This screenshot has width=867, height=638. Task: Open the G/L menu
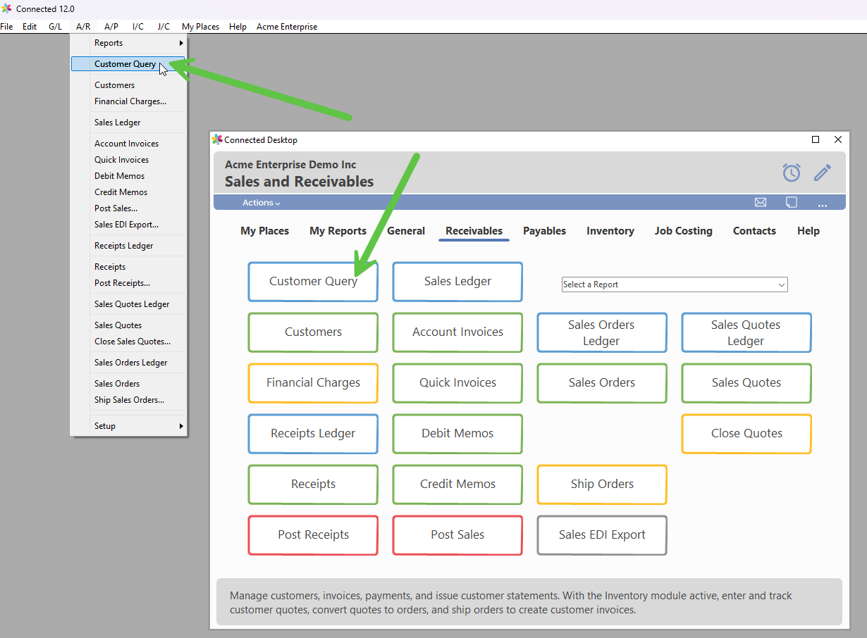55,27
